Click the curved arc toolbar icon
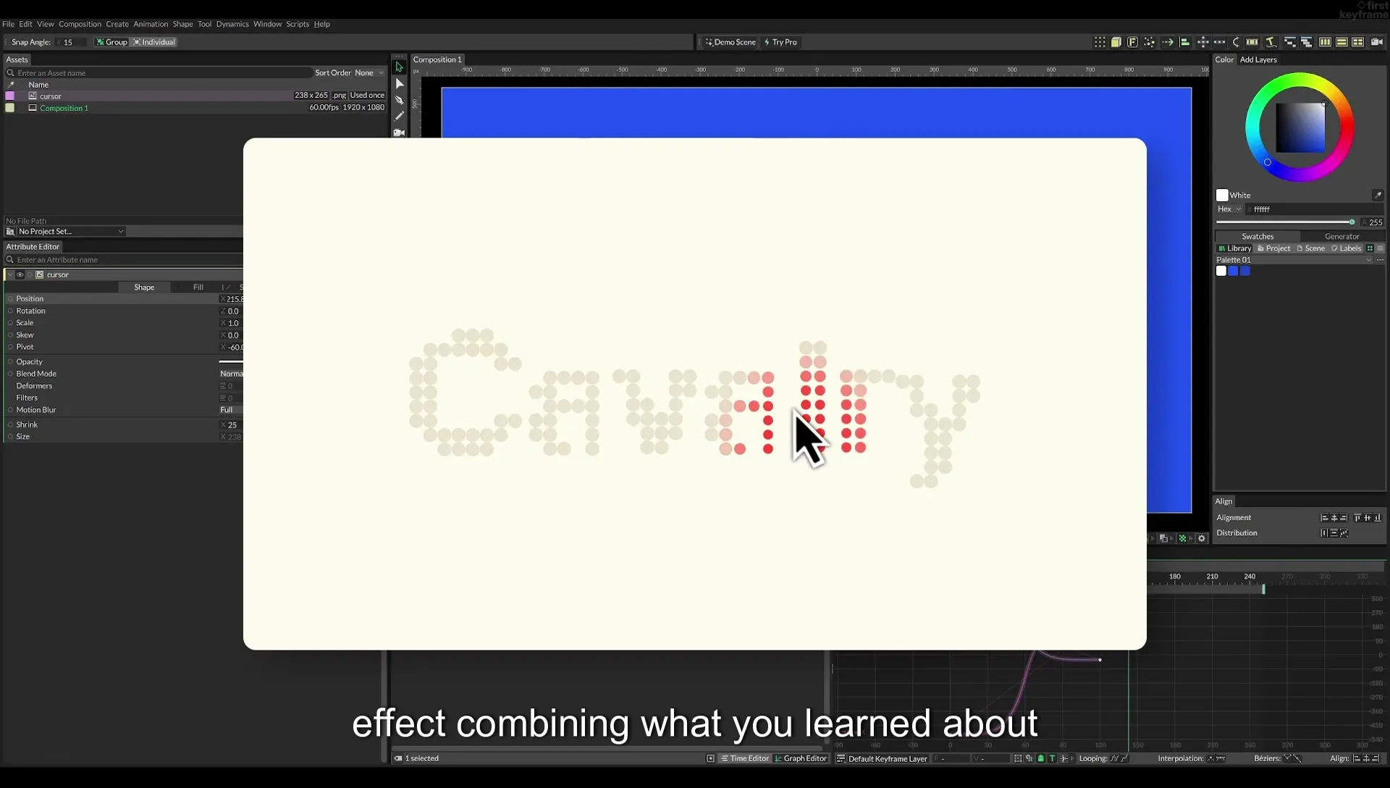 pyautogui.click(x=1236, y=42)
